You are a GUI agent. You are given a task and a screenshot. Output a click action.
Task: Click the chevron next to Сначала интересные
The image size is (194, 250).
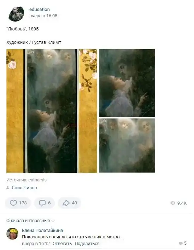coord(53,221)
